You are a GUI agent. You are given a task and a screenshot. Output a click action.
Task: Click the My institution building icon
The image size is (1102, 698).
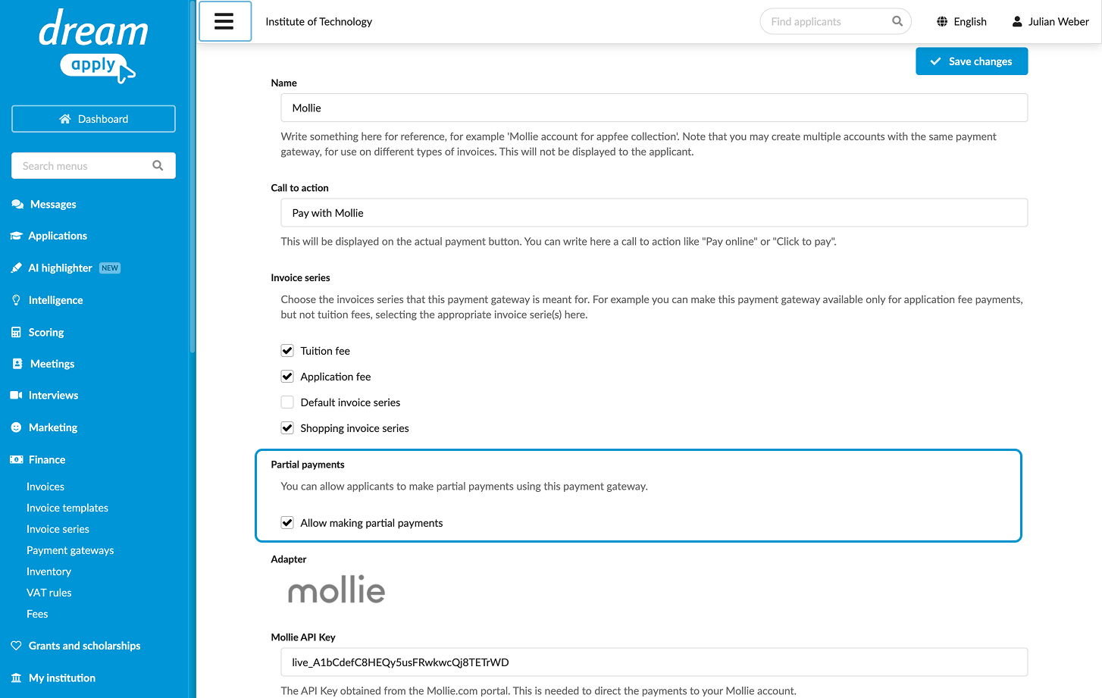pyautogui.click(x=16, y=678)
